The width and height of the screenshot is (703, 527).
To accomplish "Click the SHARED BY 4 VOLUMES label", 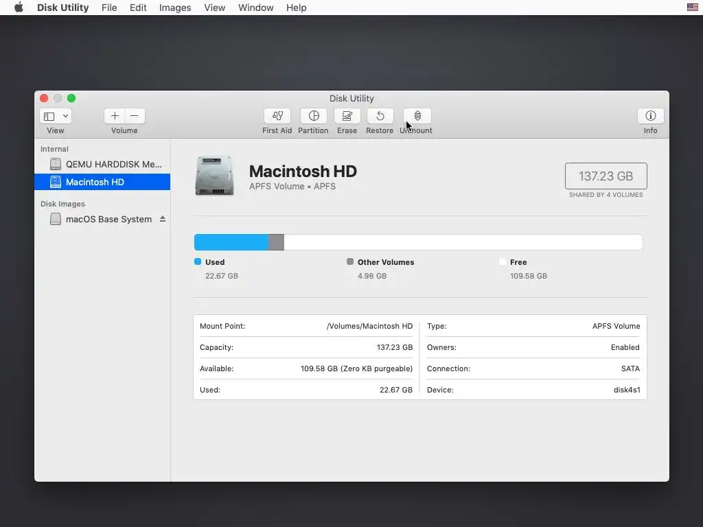I will 606,195.
